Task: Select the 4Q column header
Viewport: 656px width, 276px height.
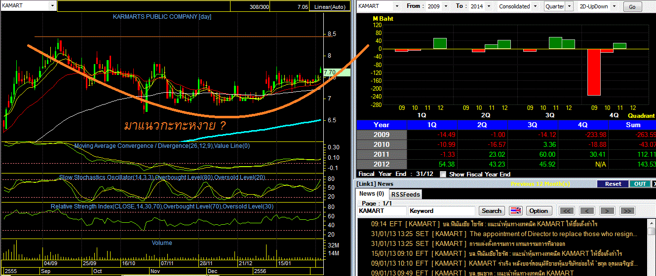Action: pos(582,125)
